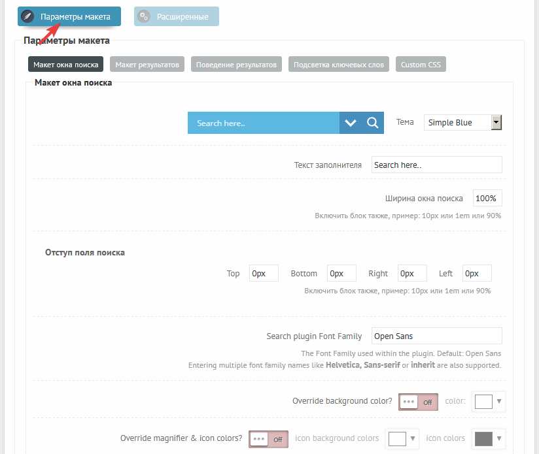
Task: Switch to Макет результатов tab
Action: (x=147, y=65)
